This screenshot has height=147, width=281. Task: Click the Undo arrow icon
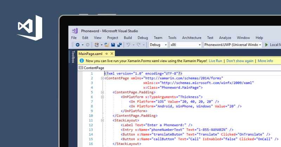pyautogui.click(x=128, y=45)
